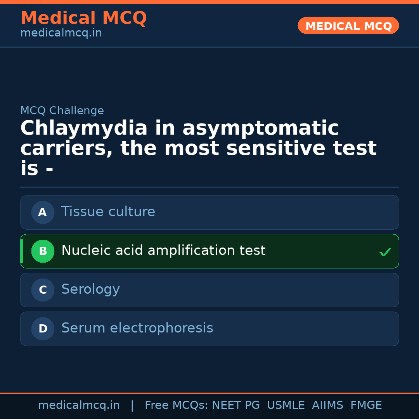The image size is (419, 419).
Task: Click the D letter circle icon
Action: 43,329
